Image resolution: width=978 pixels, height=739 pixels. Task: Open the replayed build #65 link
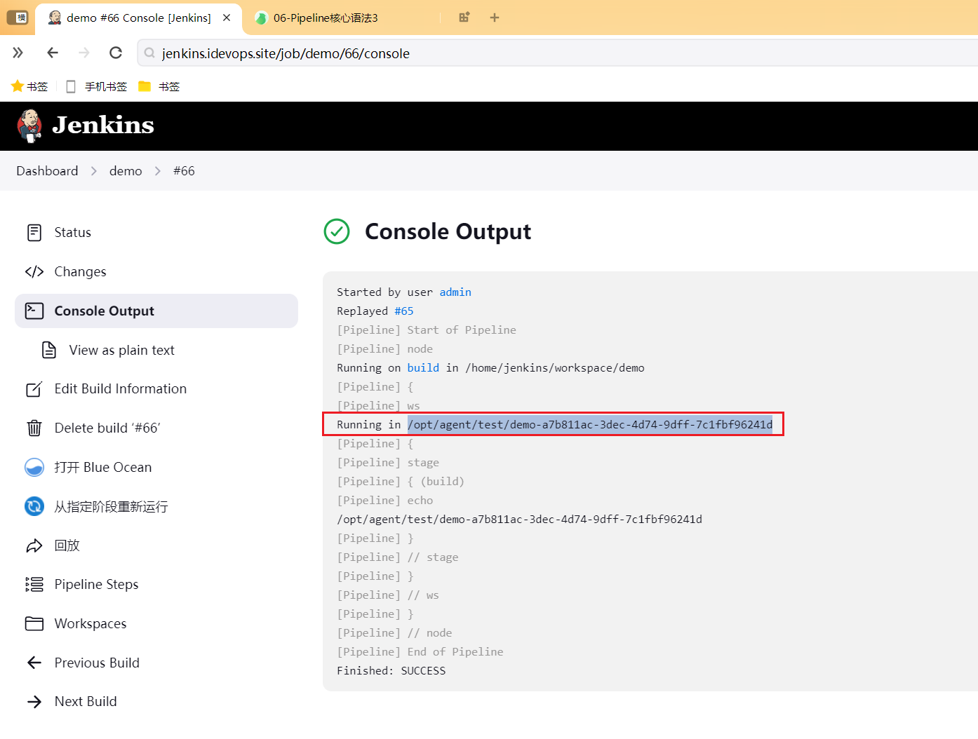404,311
